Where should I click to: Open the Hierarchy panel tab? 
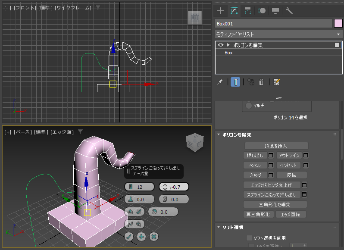[x=248, y=11]
